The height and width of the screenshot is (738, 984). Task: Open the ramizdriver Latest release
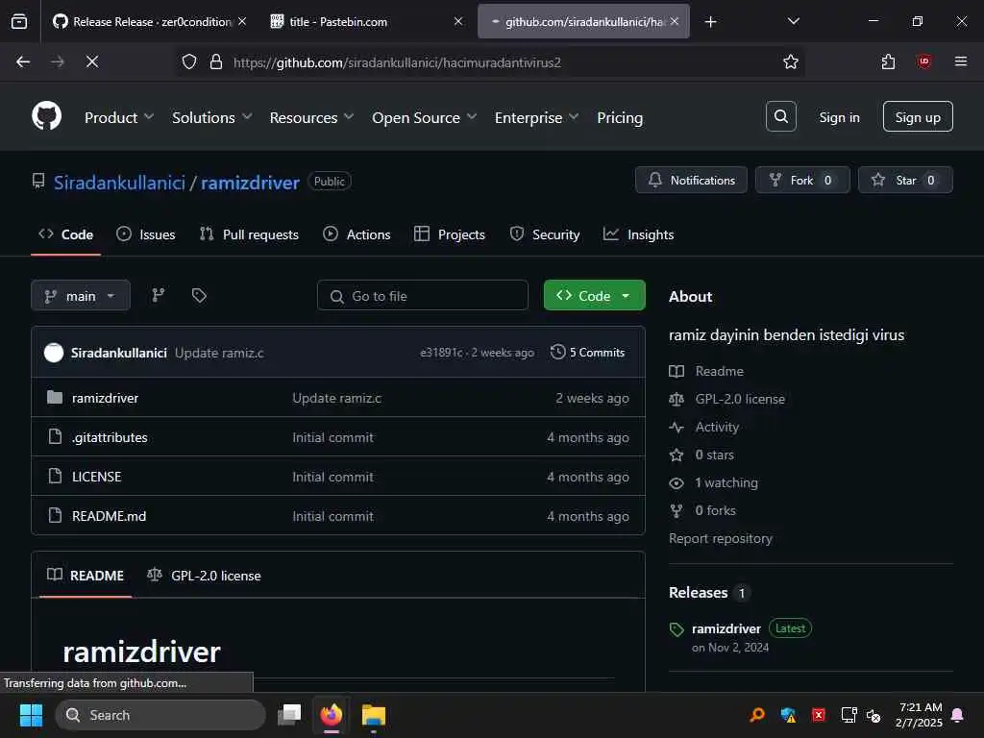coord(726,628)
